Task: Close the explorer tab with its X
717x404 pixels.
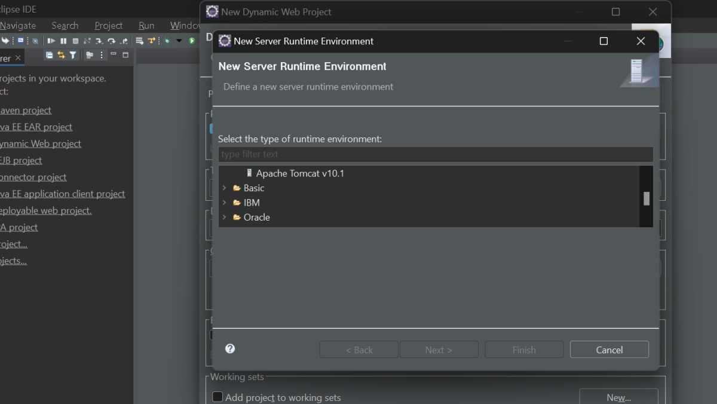Action: click(18, 58)
